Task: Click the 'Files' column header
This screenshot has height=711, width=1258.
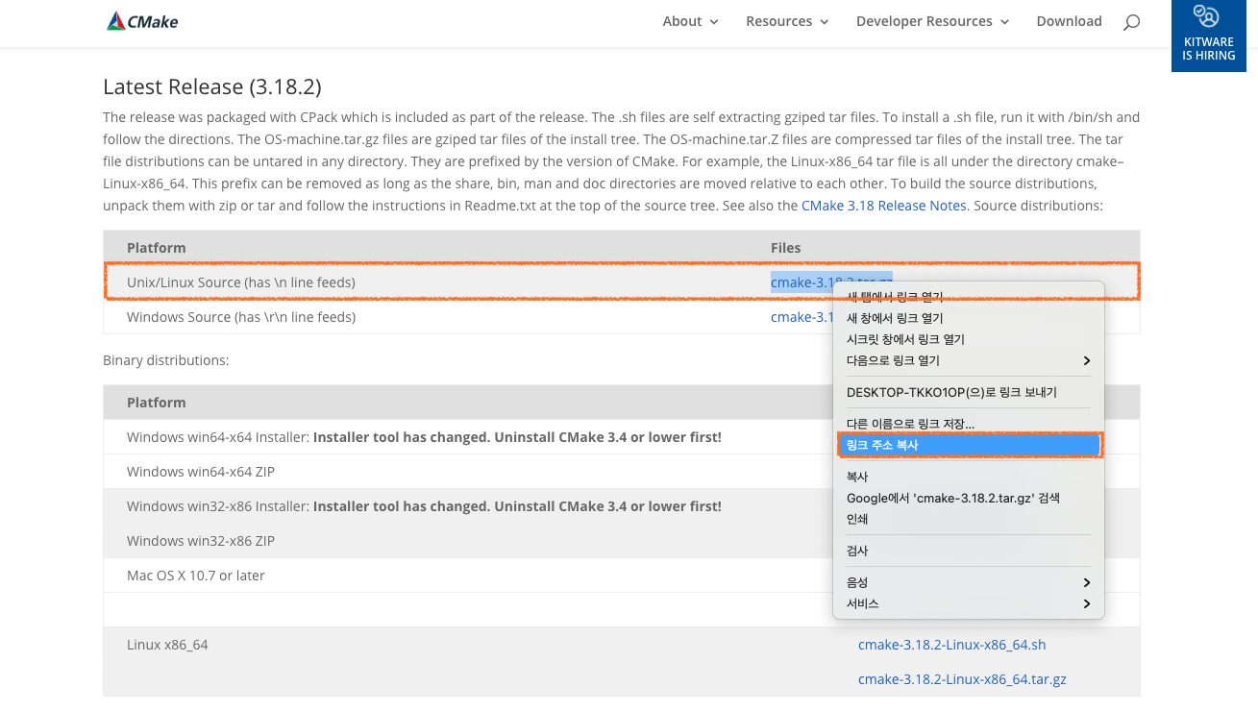Action: (x=786, y=248)
